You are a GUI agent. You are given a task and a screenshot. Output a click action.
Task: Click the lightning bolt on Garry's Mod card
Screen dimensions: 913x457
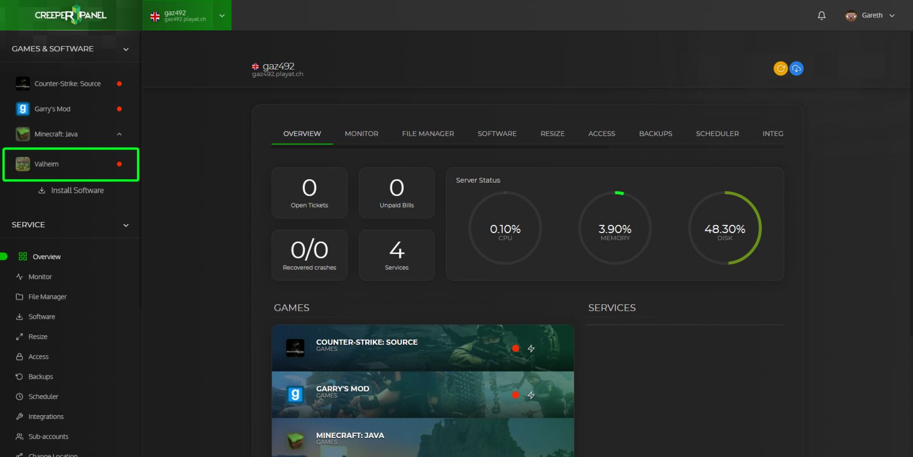coord(531,395)
